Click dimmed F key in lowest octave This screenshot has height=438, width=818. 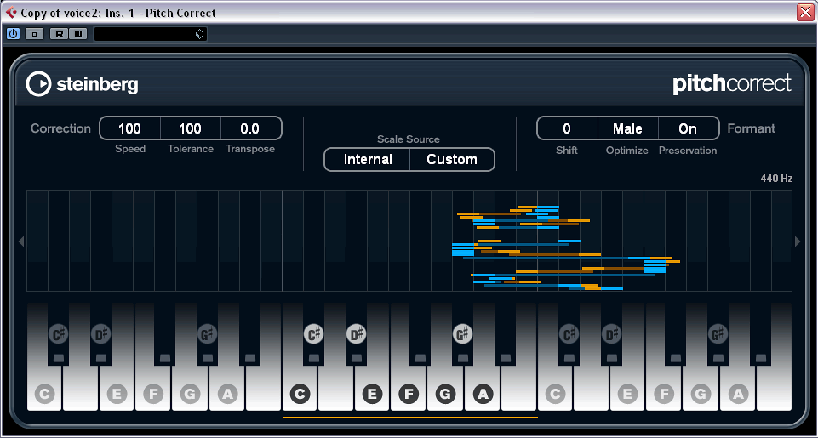point(153,394)
